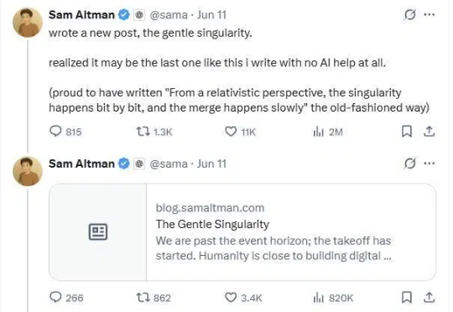Open more options menu on second tweet
453x312 pixels.
[430, 164]
